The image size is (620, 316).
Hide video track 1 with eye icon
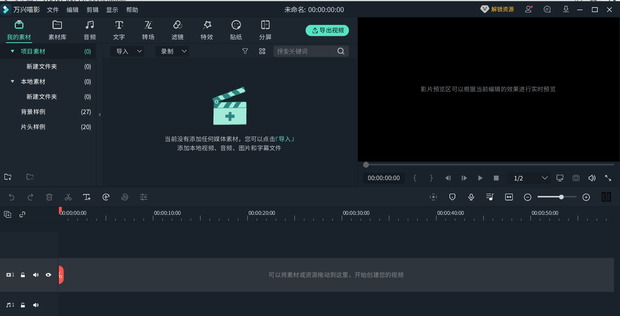tap(48, 275)
